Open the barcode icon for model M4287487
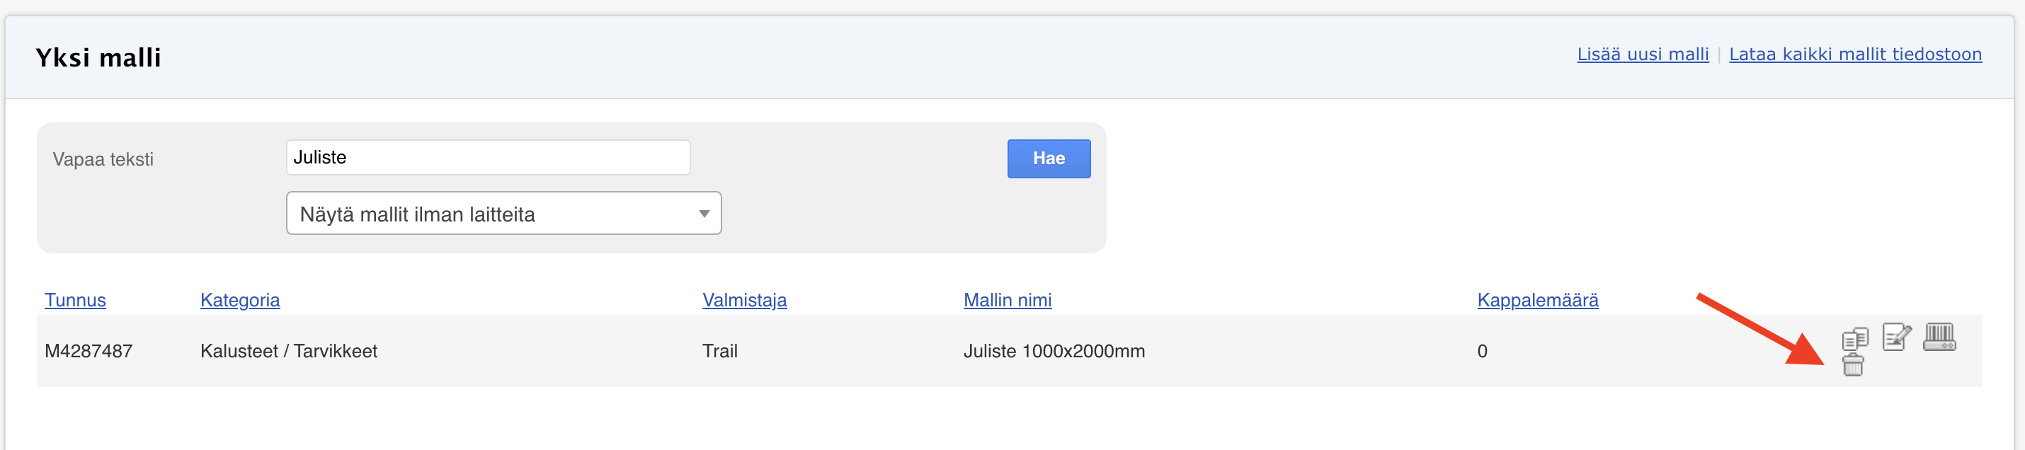The width and height of the screenshot is (2025, 450). pos(1939,337)
